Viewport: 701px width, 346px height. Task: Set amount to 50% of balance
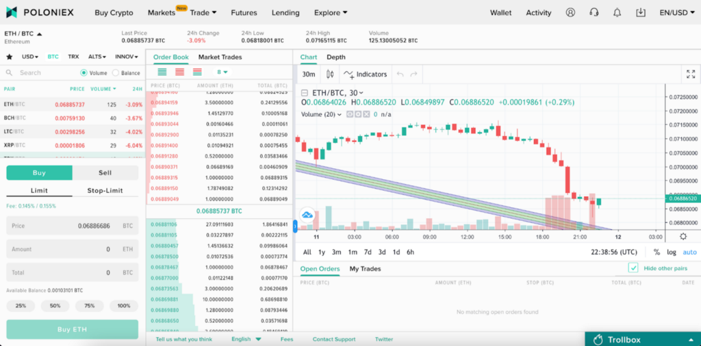[x=55, y=306]
